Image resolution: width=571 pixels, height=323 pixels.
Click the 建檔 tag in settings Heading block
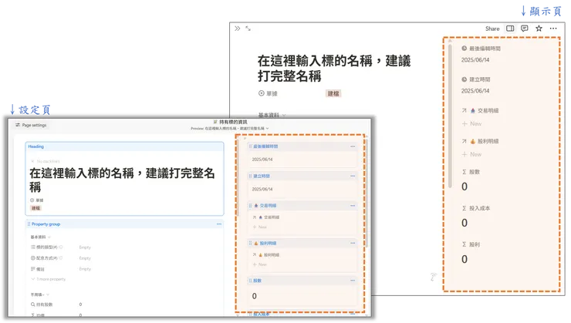pyautogui.click(x=35, y=208)
